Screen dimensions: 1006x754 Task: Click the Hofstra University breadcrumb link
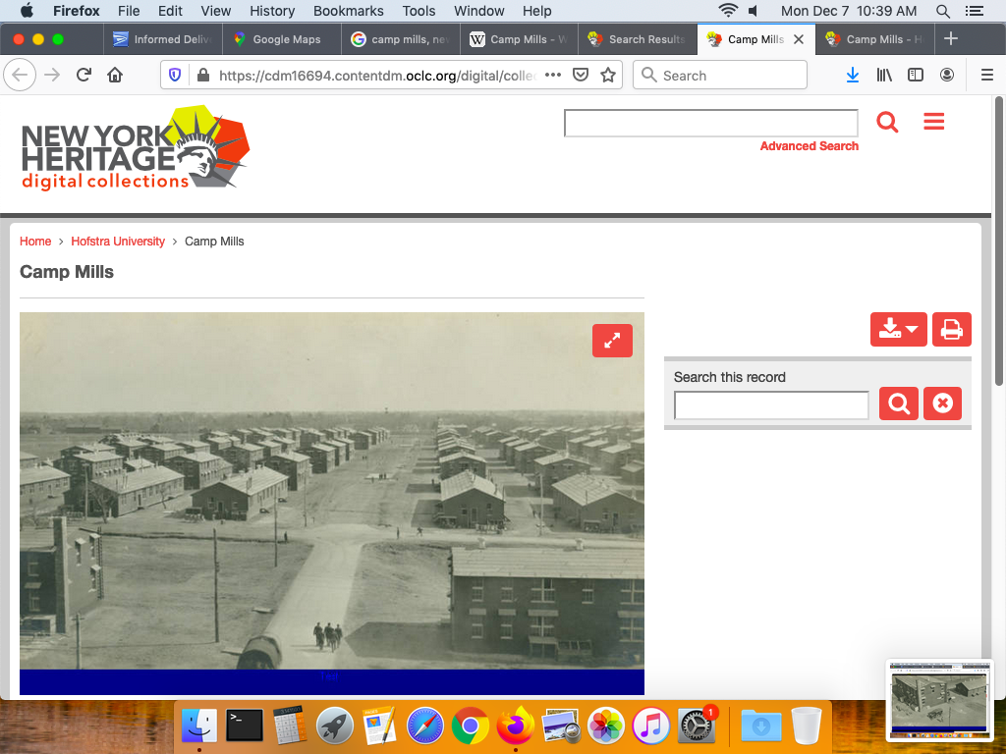tap(118, 242)
